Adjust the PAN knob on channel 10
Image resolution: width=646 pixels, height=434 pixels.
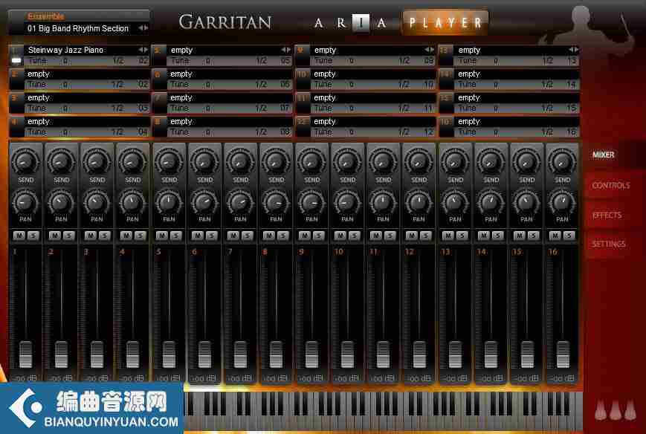tap(347, 201)
